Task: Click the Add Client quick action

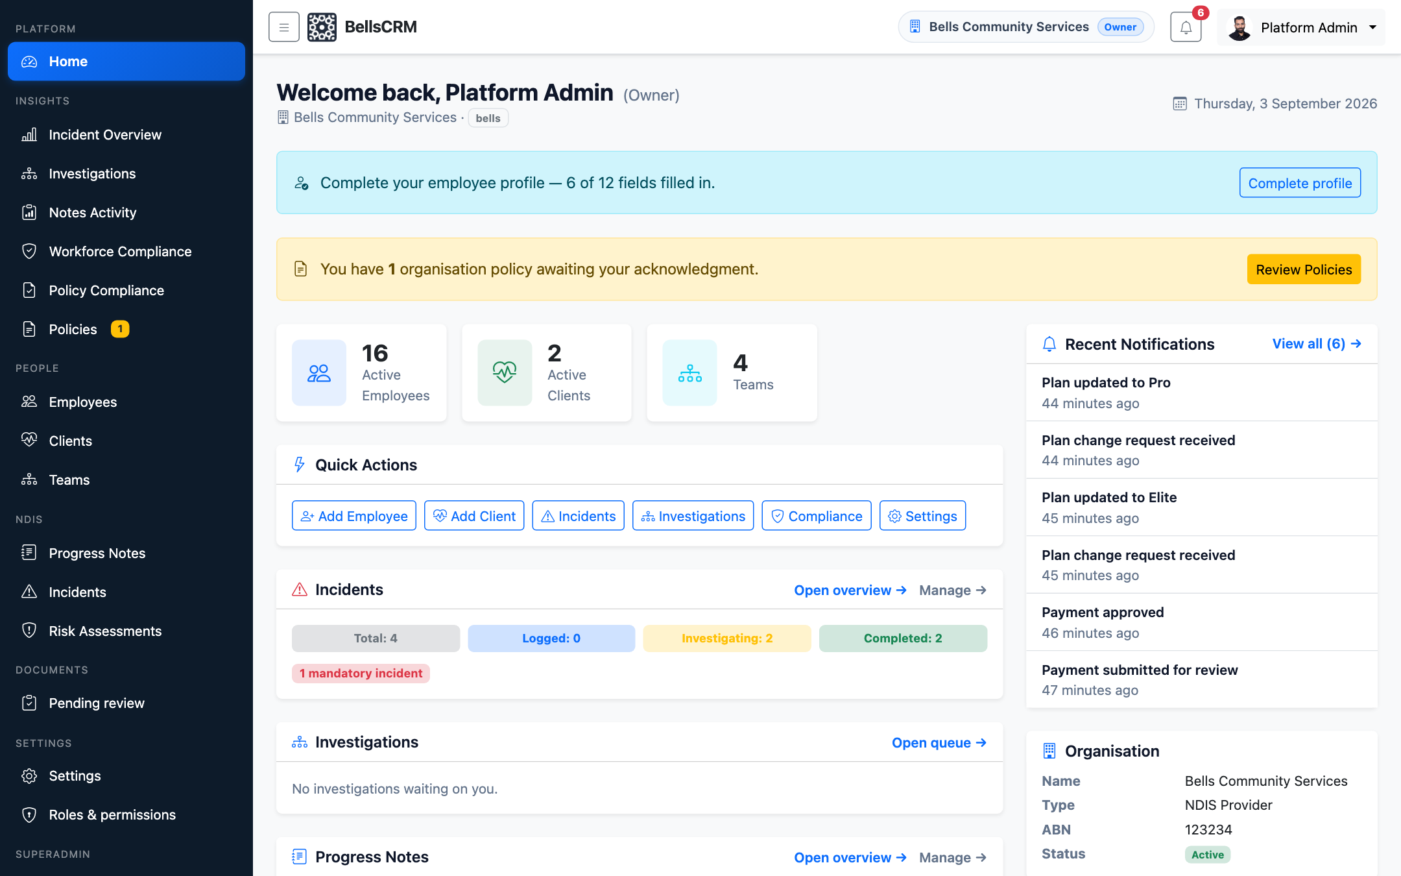Action: point(474,516)
